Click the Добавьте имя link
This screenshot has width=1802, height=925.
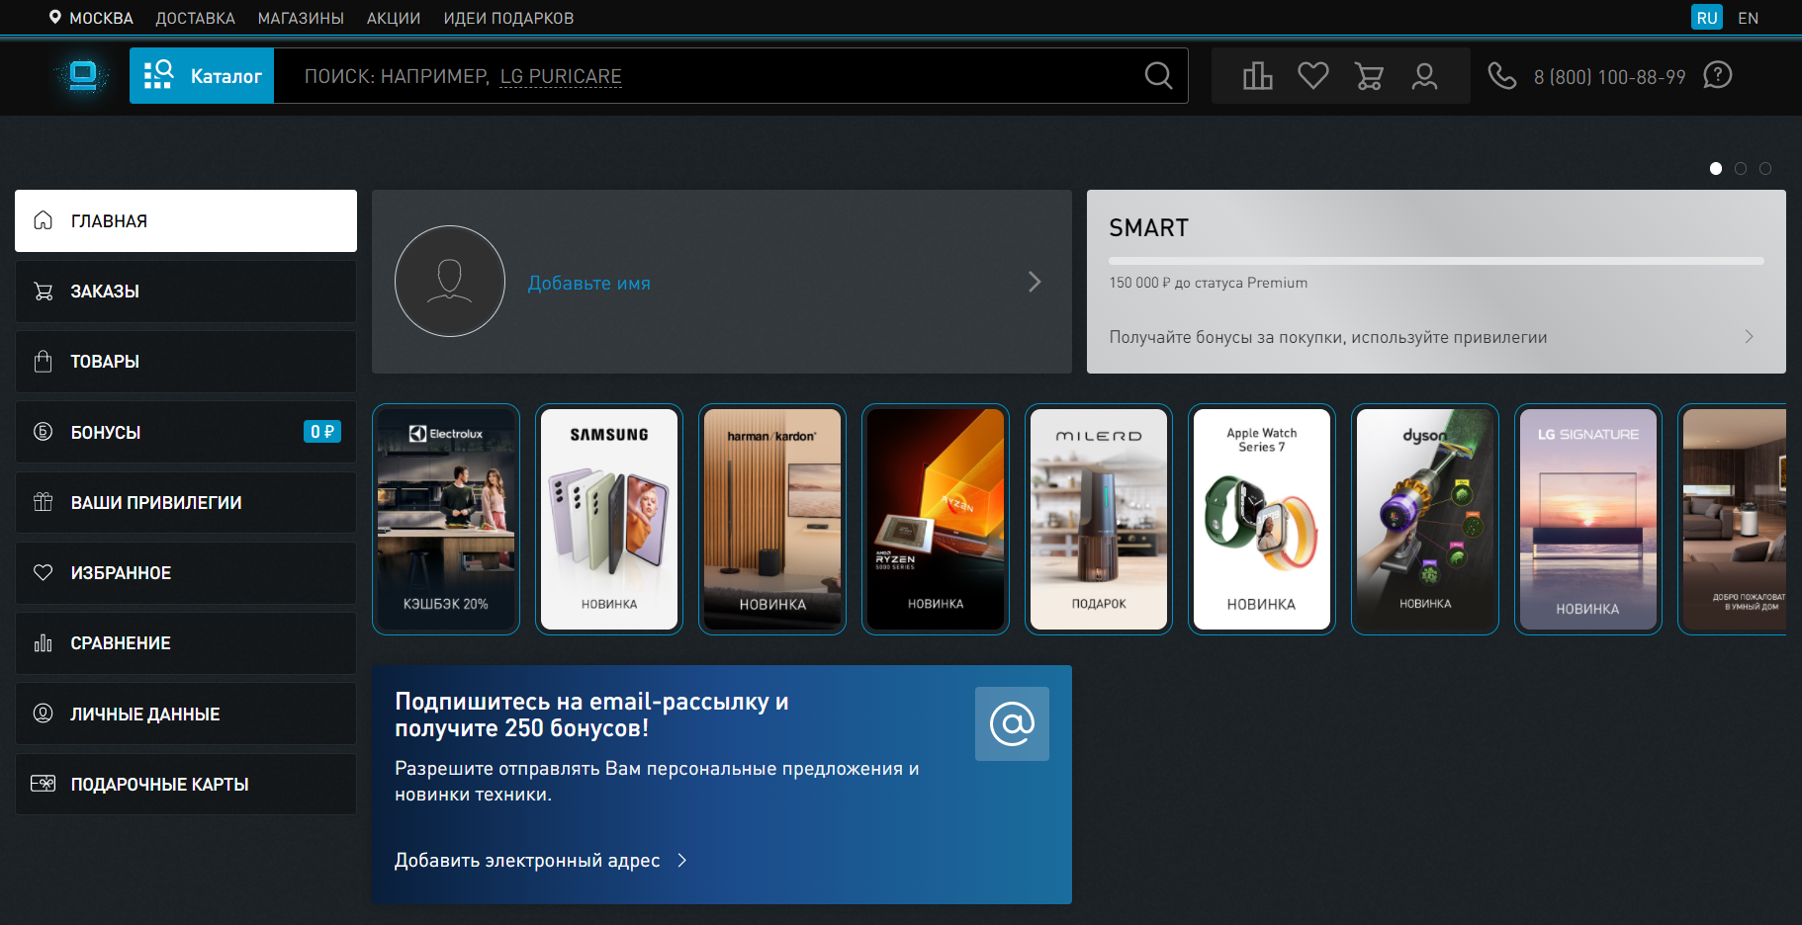click(588, 283)
